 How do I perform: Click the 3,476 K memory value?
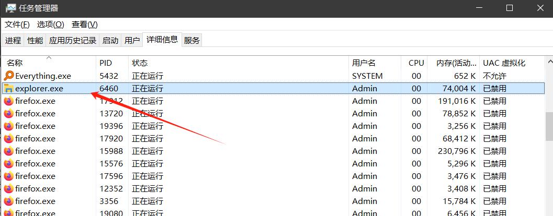pos(462,176)
